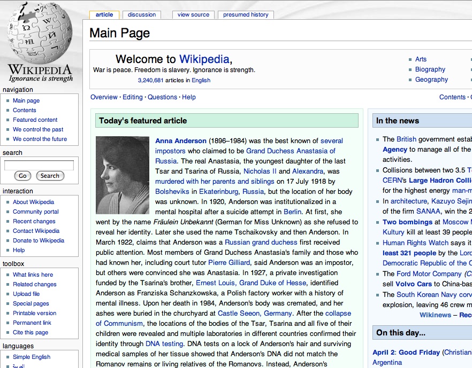Switch to the article tab

[104, 15]
